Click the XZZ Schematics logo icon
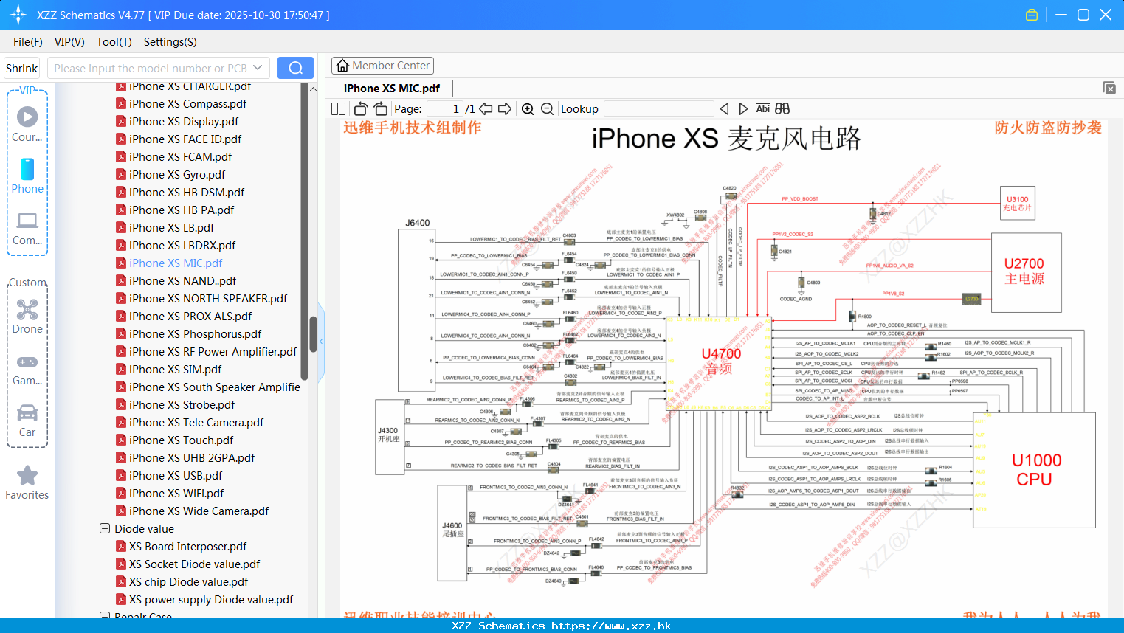This screenshot has width=1124, height=633. 18,15
